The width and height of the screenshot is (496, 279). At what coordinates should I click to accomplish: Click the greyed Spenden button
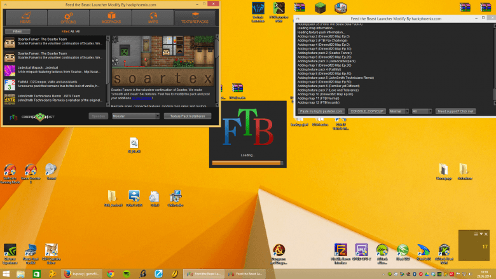(99, 116)
